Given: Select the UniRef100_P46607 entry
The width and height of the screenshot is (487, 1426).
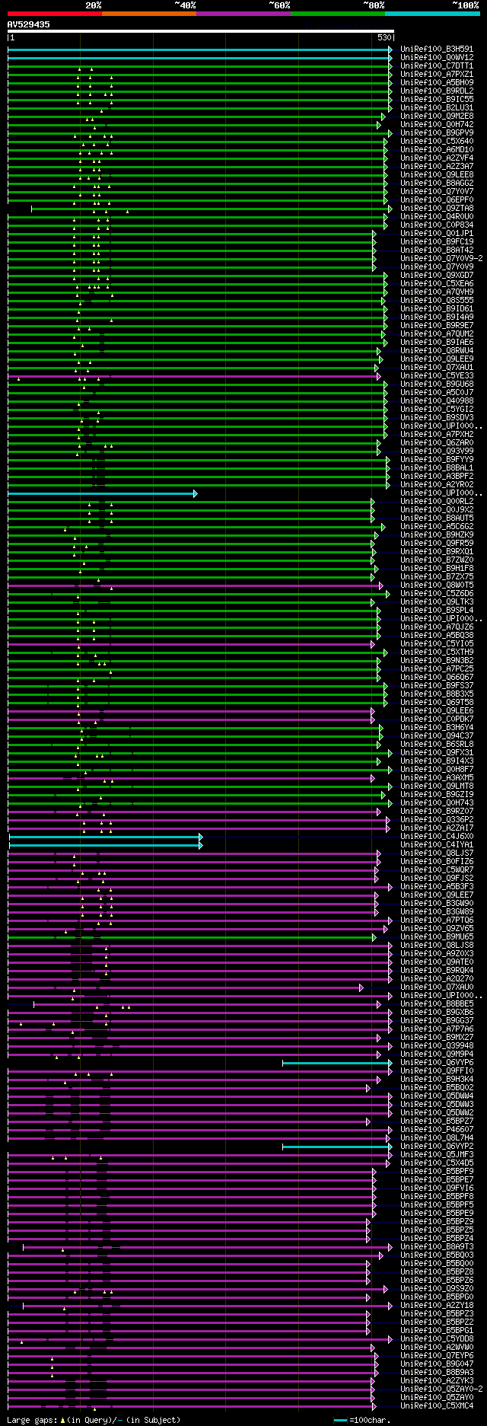Looking at the screenshot, I should tap(437, 1130).
